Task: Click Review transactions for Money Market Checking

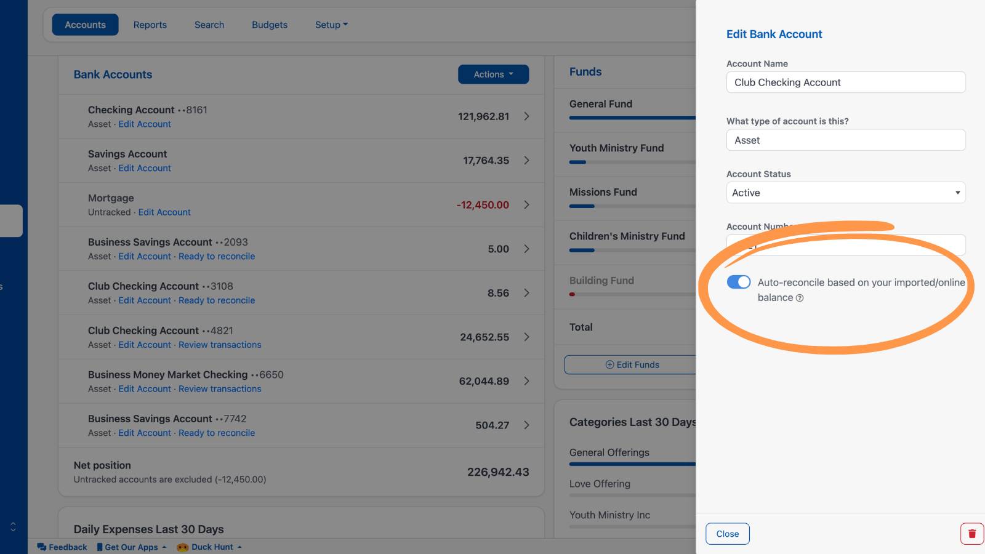Action: tap(220, 389)
